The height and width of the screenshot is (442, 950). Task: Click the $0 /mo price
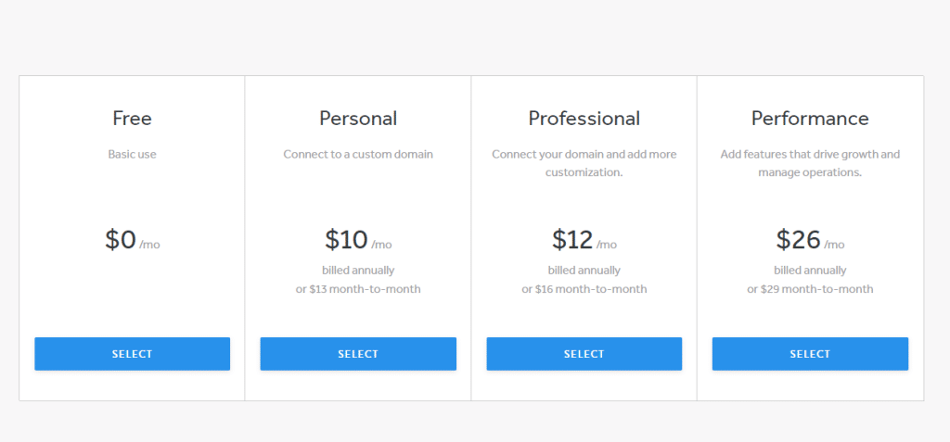coord(132,241)
